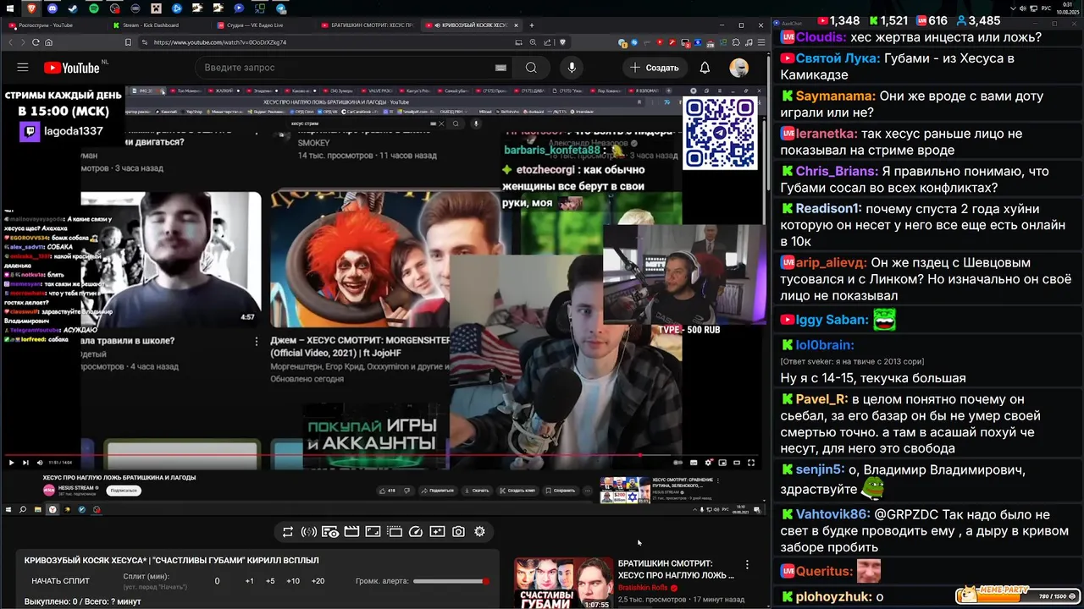Click the speedometer playback speed icon

tap(416, 532)
